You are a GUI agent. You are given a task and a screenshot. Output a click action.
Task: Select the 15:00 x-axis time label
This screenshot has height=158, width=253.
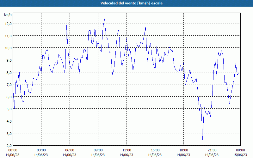(x=155, y=150)
